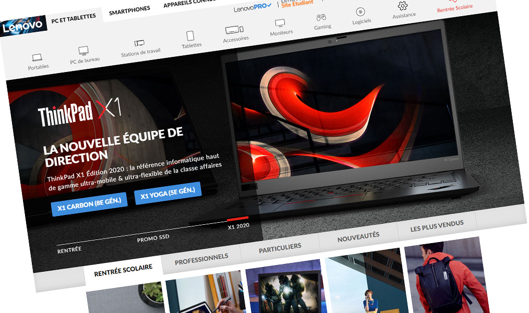Image resolution: width=529 pixels, height=313 pixels.
Task: Click the Lenovo logo
Action: pyautogui.click(x=23, y=26)
